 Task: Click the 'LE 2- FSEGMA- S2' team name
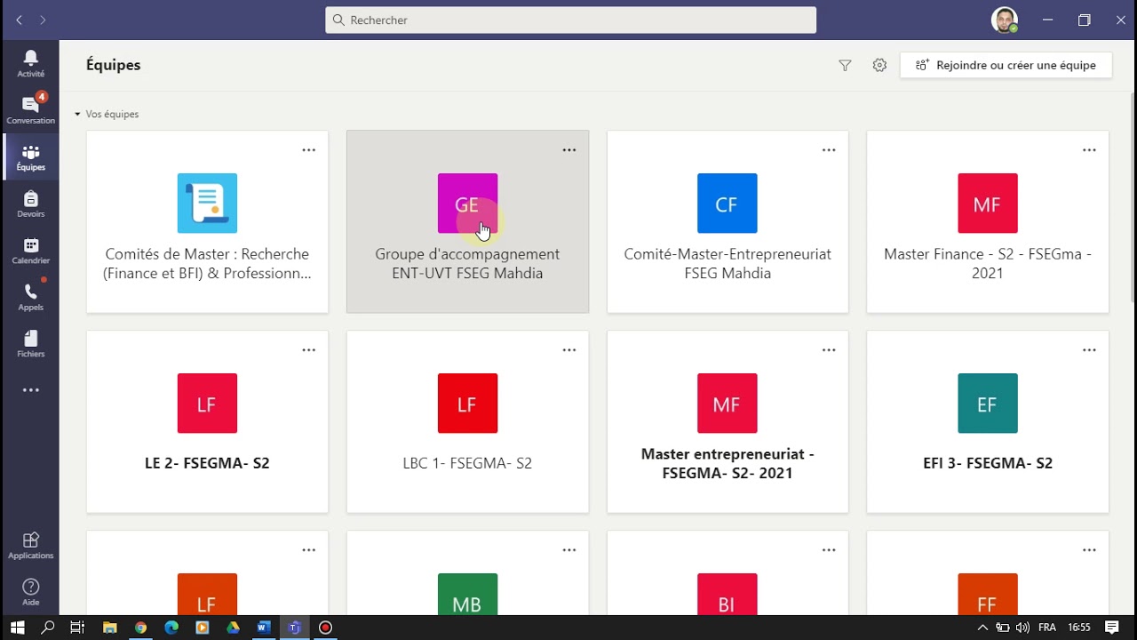207,463
